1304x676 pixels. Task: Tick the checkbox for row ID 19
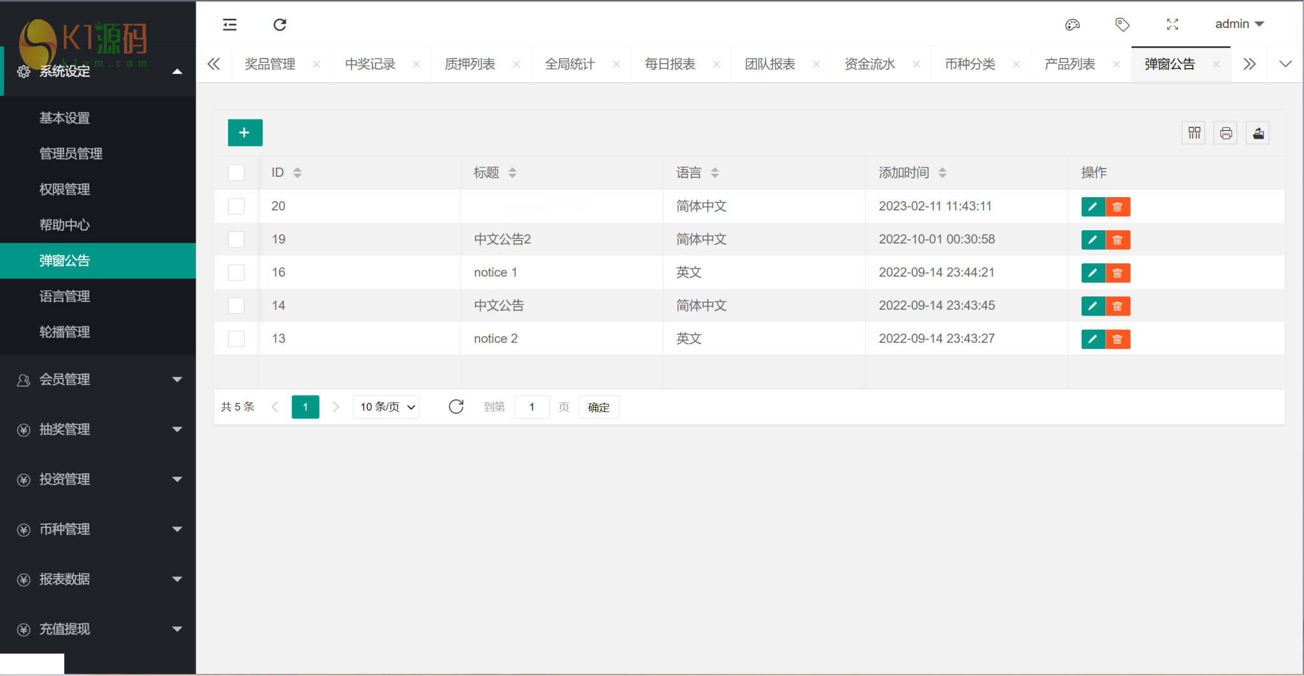point(236,239)
